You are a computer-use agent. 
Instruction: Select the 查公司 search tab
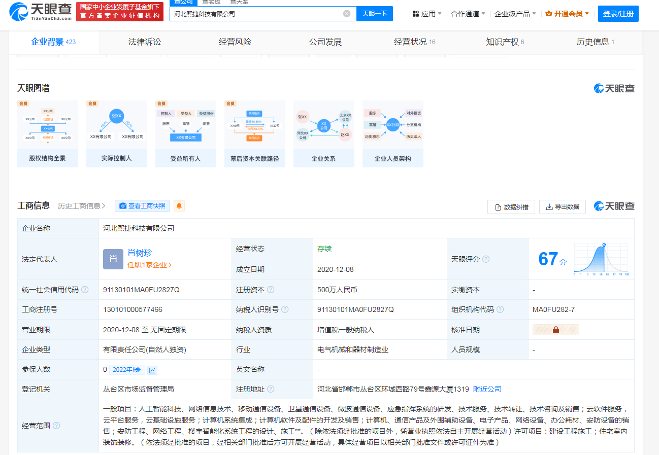coord(183,3)
